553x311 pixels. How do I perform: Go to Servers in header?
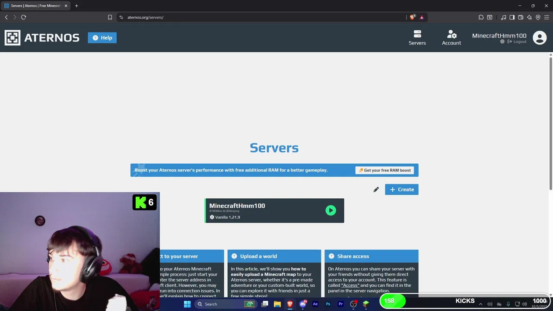[x=417, y=38]
